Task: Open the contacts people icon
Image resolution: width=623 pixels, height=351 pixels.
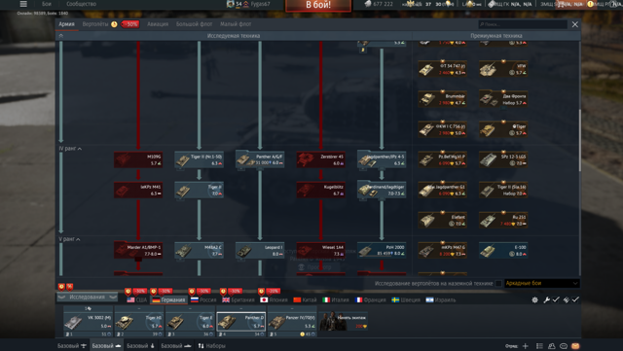Action: 552,346
